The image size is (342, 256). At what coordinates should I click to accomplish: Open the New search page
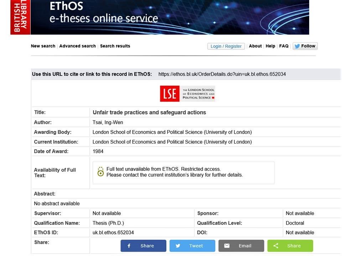click(x=43, y=46)
